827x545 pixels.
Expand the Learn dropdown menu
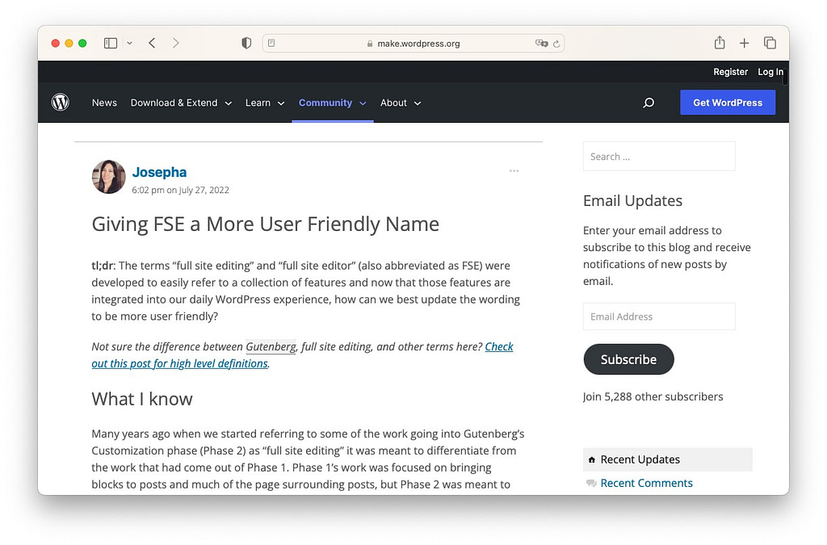[265, 103]
